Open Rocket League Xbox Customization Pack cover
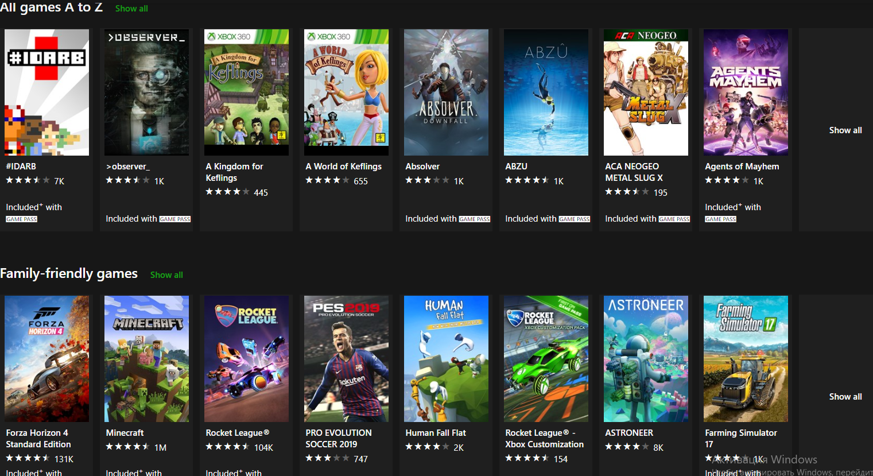873x476 pixels. coord(546,359)
